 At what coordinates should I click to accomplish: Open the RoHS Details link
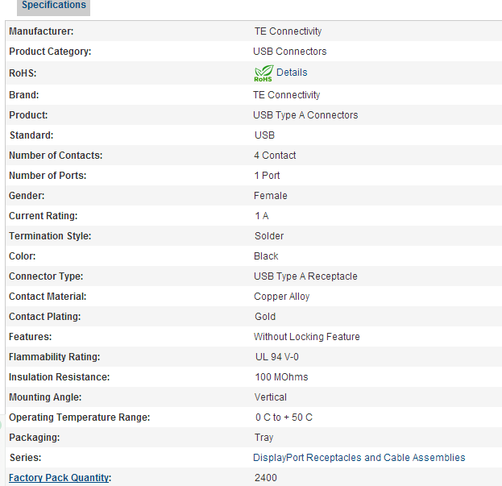coord(292,73)
